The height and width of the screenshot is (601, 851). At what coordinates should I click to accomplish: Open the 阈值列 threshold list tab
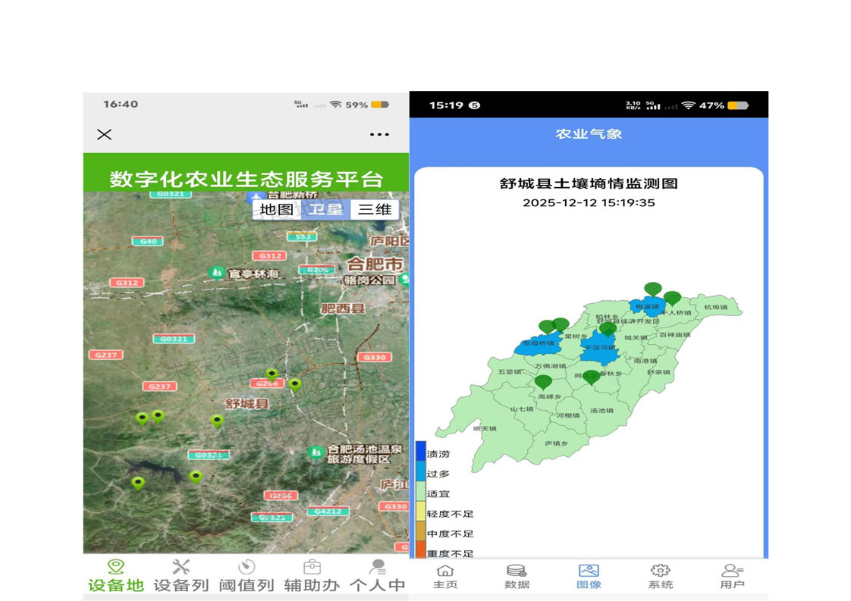click(x=247, y=576)
